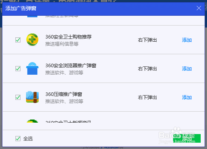Click the 360压缩 zip archive icon

pos(32,97)
